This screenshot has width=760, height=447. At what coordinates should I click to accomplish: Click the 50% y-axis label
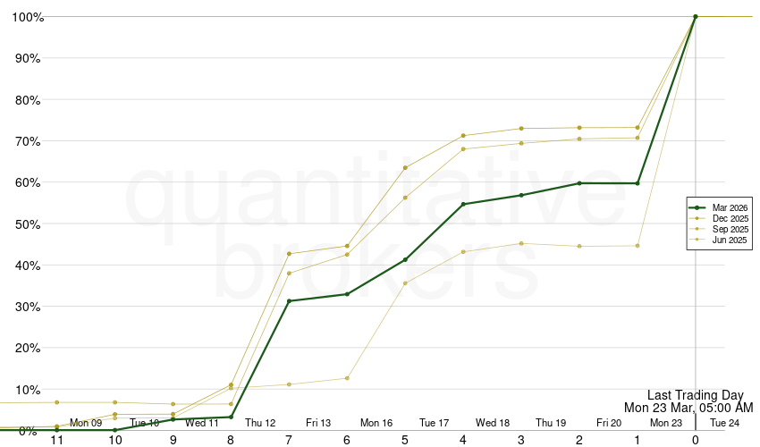click(27, 223)
